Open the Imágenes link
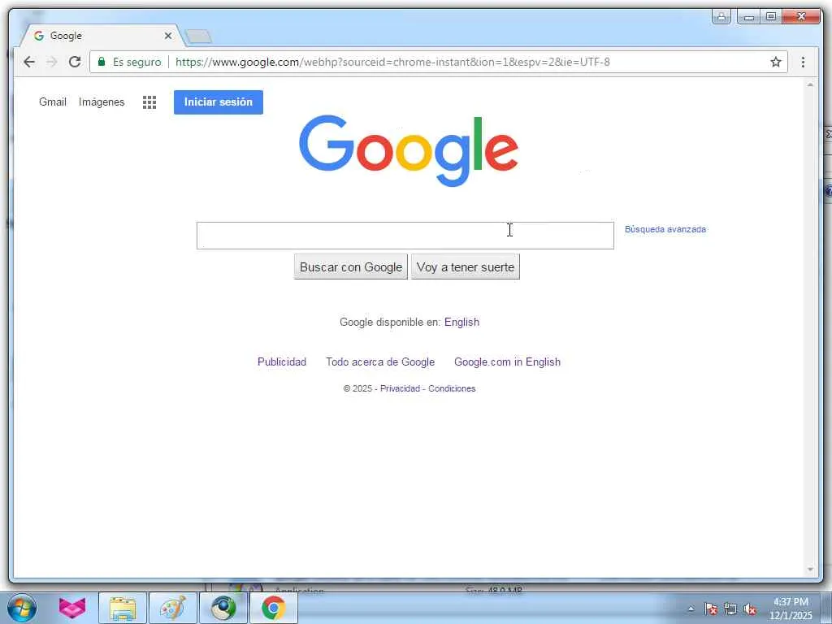832x624 pixels. [102, 102]
